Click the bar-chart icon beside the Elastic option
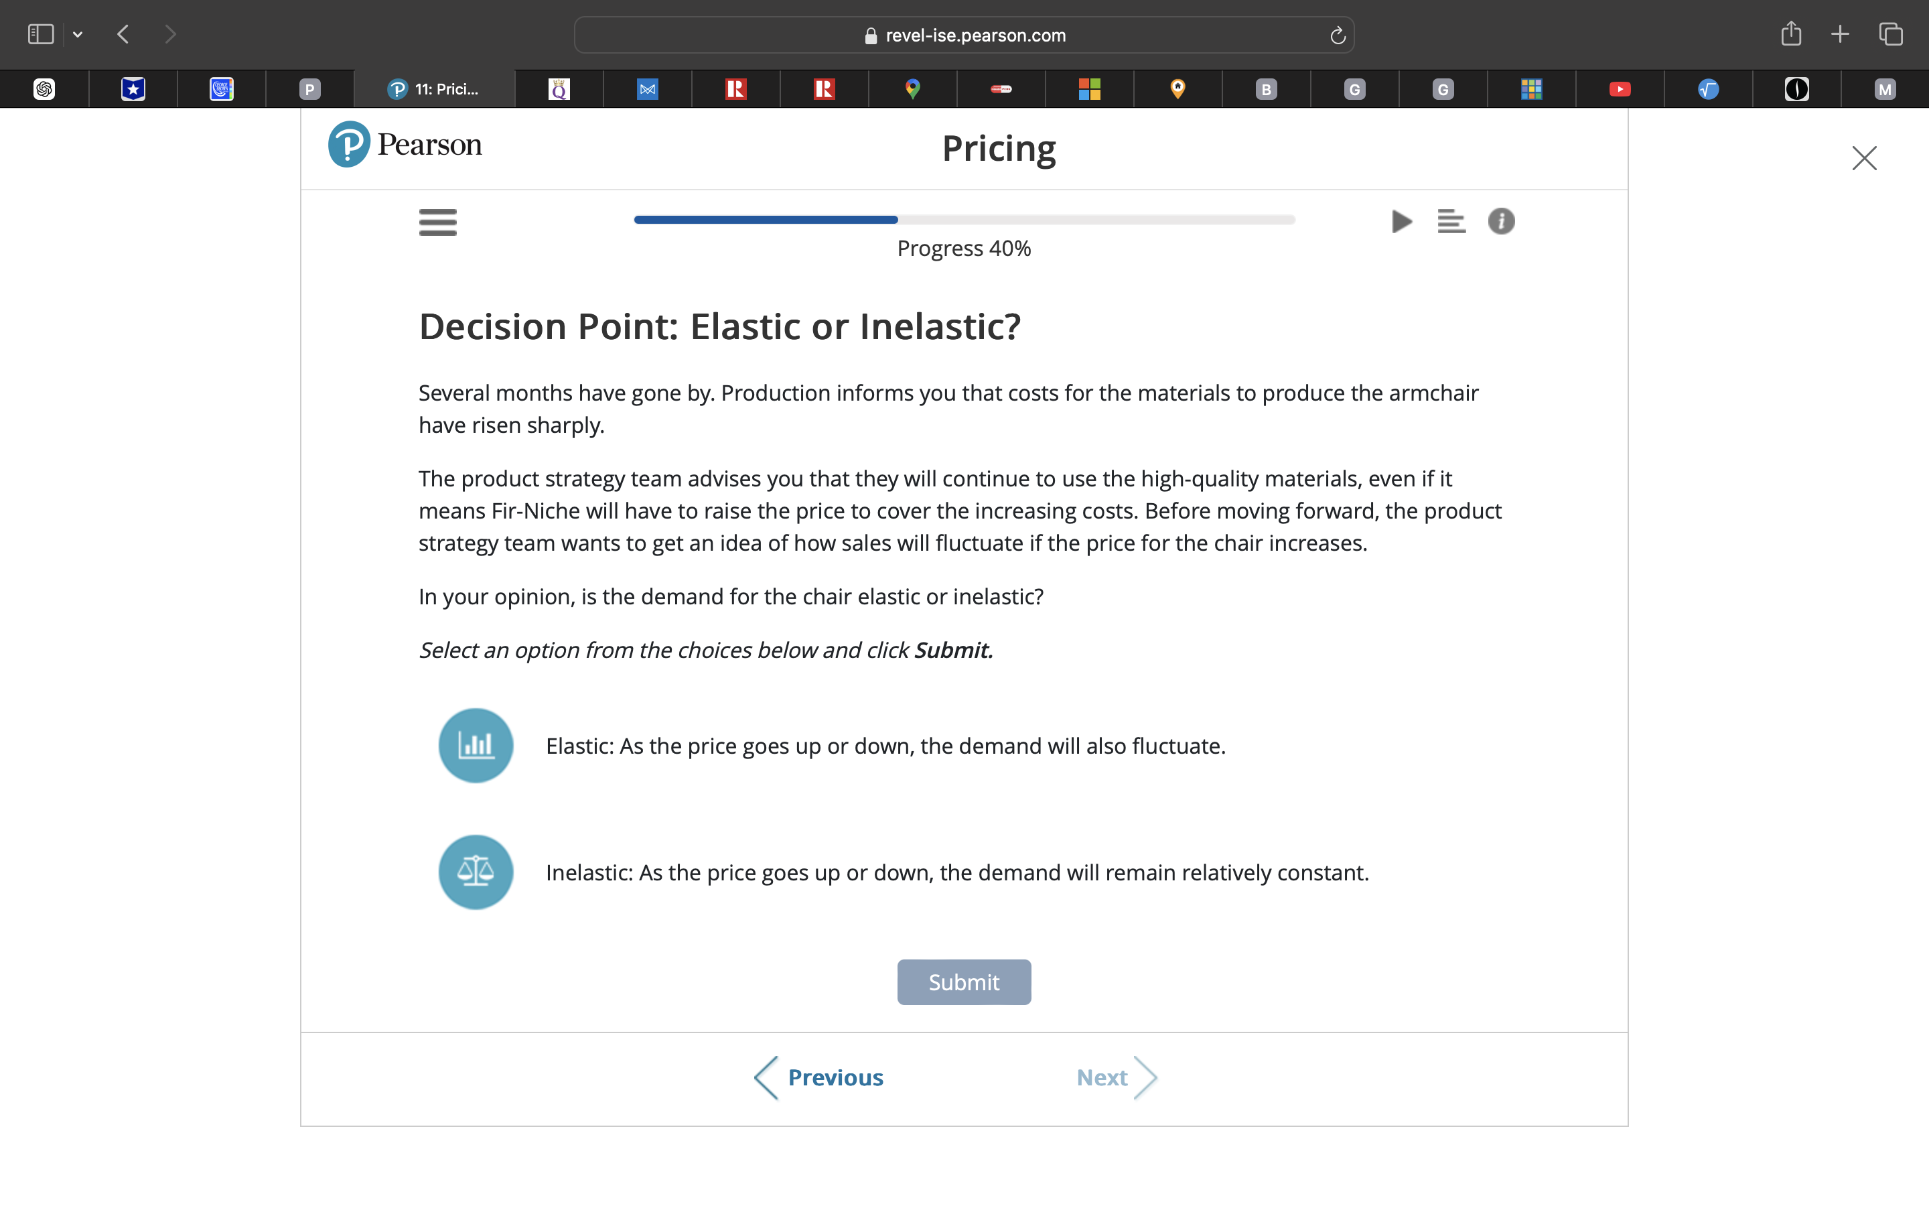Image resolution: width=1929 pixels, height=1206 pixels. (x=476, y=745)
